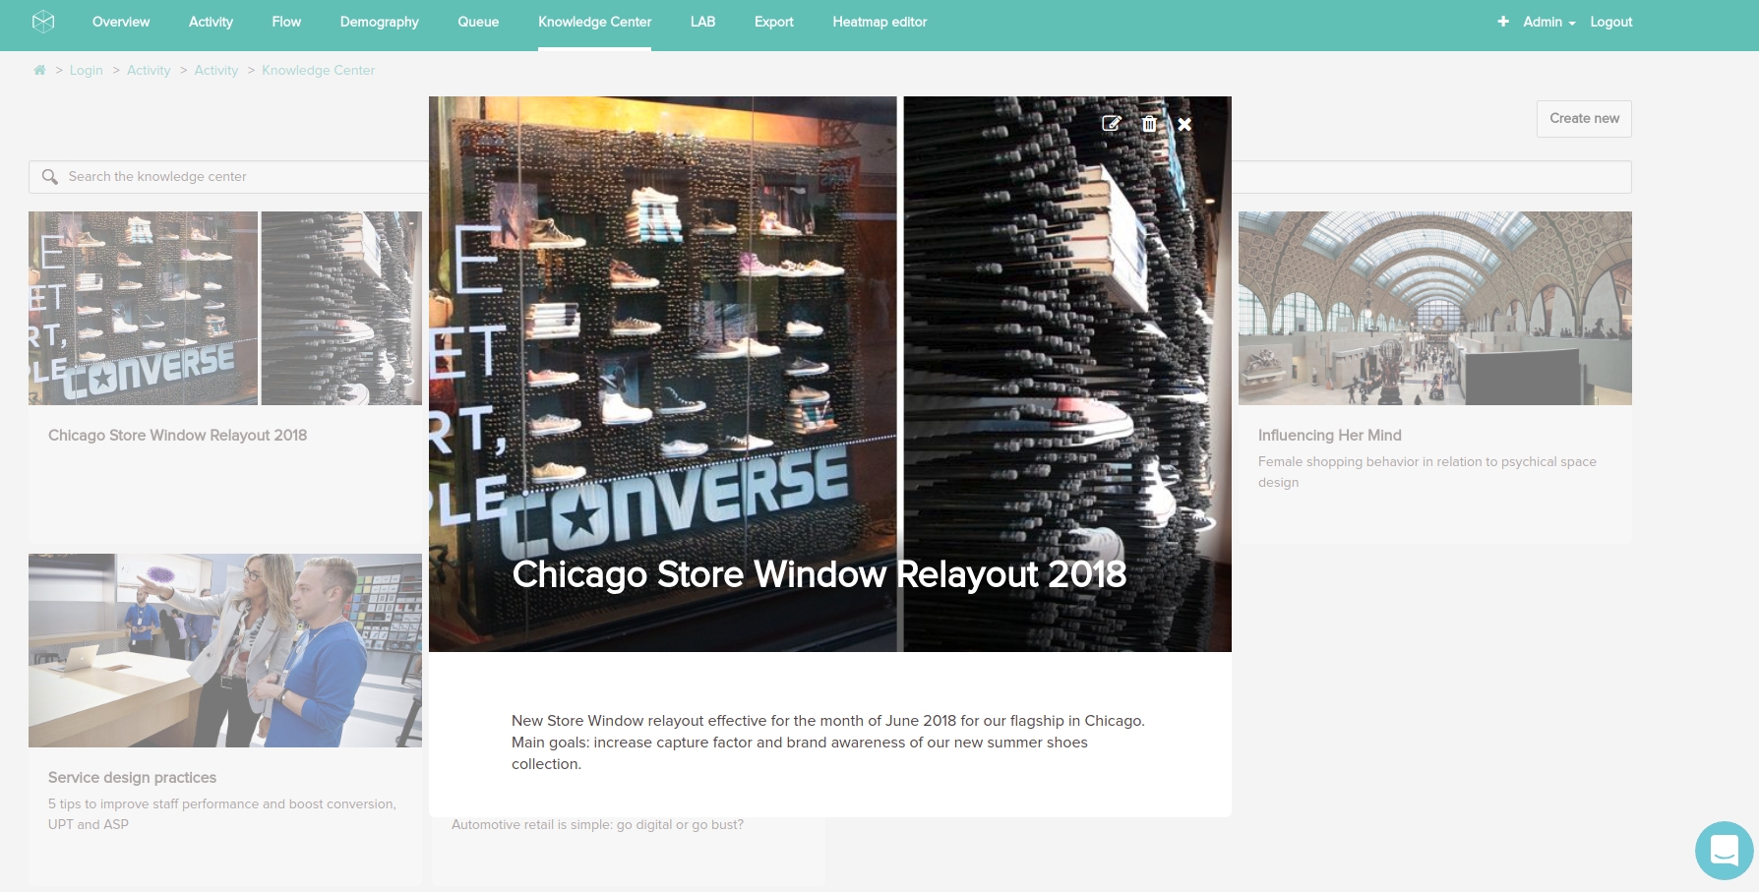Open the Admin dropdown menu
This screenshot has width=1759, height=892.
click(x=1549, y=22)
